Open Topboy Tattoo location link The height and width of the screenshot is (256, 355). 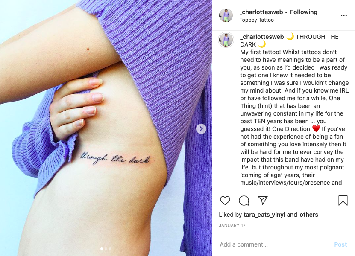click(256, 20)
